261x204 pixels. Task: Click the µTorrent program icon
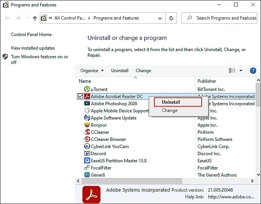(87, 89)
